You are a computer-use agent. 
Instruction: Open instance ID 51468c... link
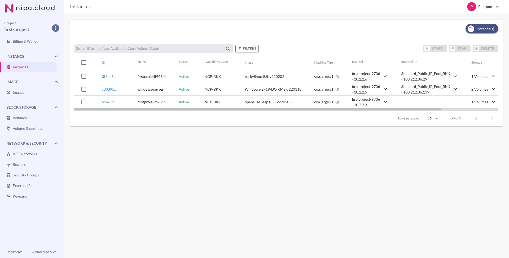pyautogui.click(x=109, y=102)
